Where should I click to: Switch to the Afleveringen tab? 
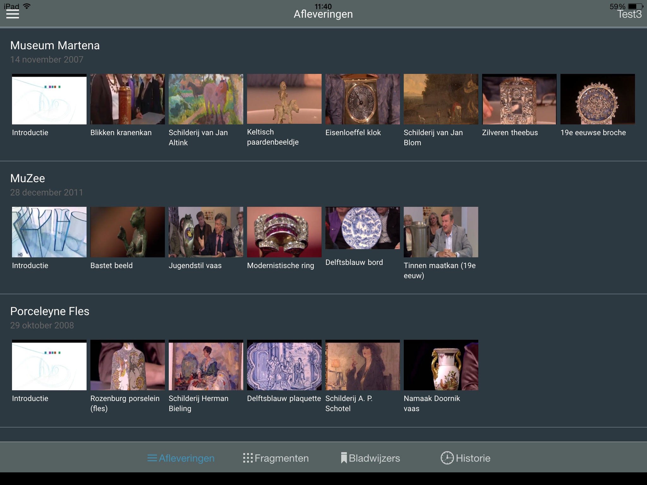181,458
